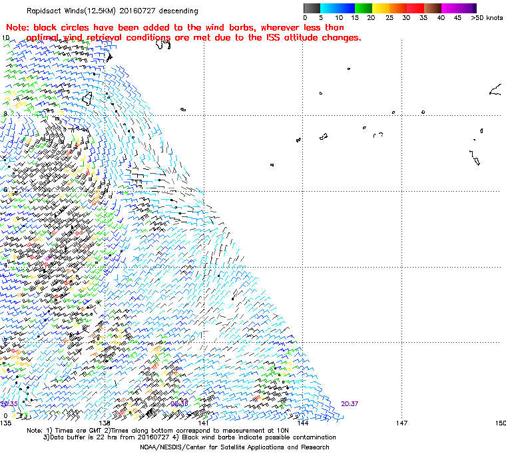Click the gray 0-5 knots color segment
This screenshot has height=458, width=506.
pyautogui.click(x=312, y=9)
